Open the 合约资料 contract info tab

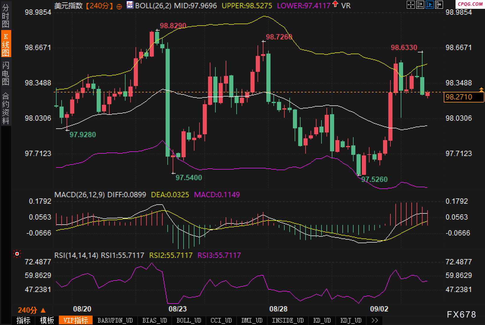6,108
